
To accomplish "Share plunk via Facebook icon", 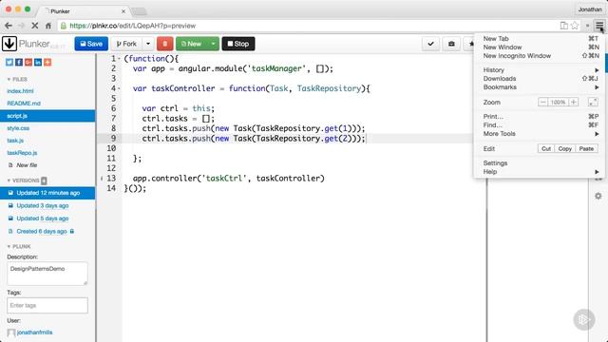I will pos(19,62).
